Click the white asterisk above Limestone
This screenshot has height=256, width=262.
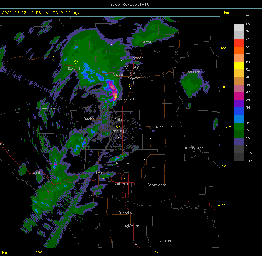click(x=47, y=105)
